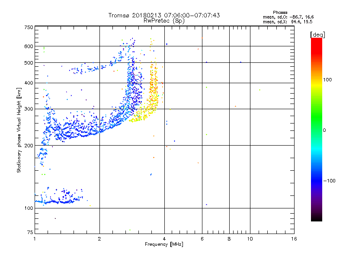
Task: Select the "mean, sd,X: 94.4, 19.5" line
Action: tap(288, 22)
